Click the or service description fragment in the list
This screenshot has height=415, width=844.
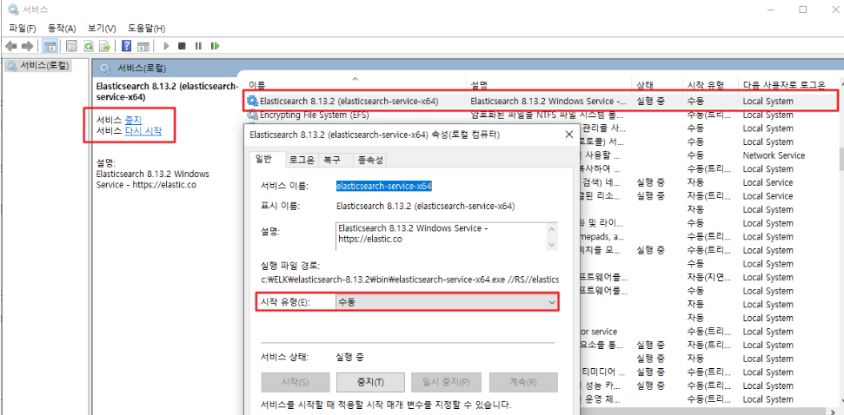click(x=599, y=332)
